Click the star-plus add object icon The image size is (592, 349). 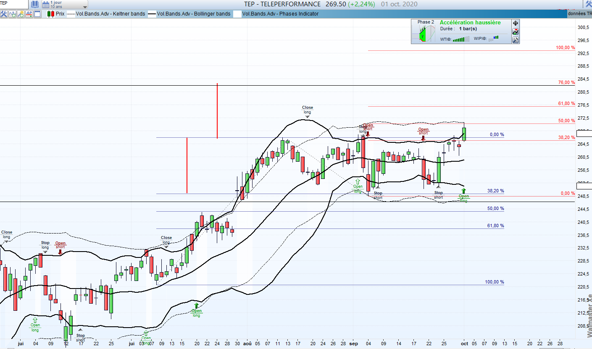point(21,14)
